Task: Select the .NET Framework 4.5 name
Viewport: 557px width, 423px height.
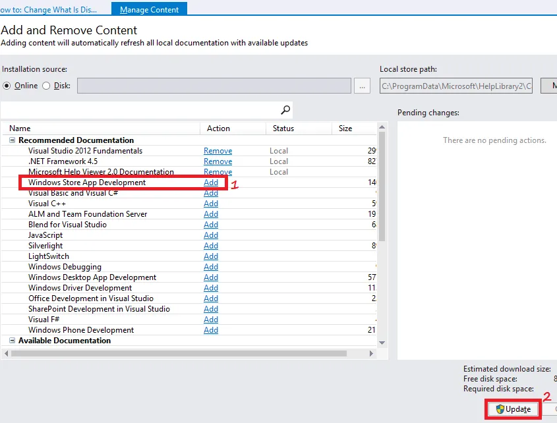Action: [63, 161]
